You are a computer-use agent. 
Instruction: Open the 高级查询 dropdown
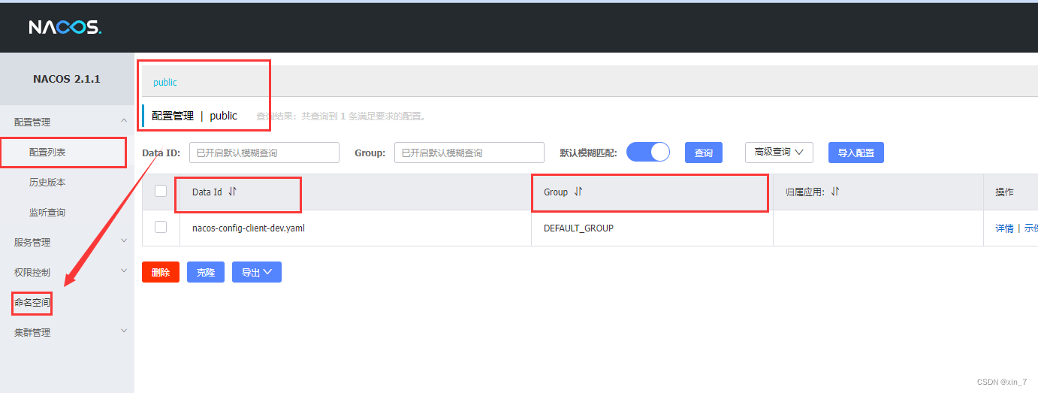click(779, 152)
